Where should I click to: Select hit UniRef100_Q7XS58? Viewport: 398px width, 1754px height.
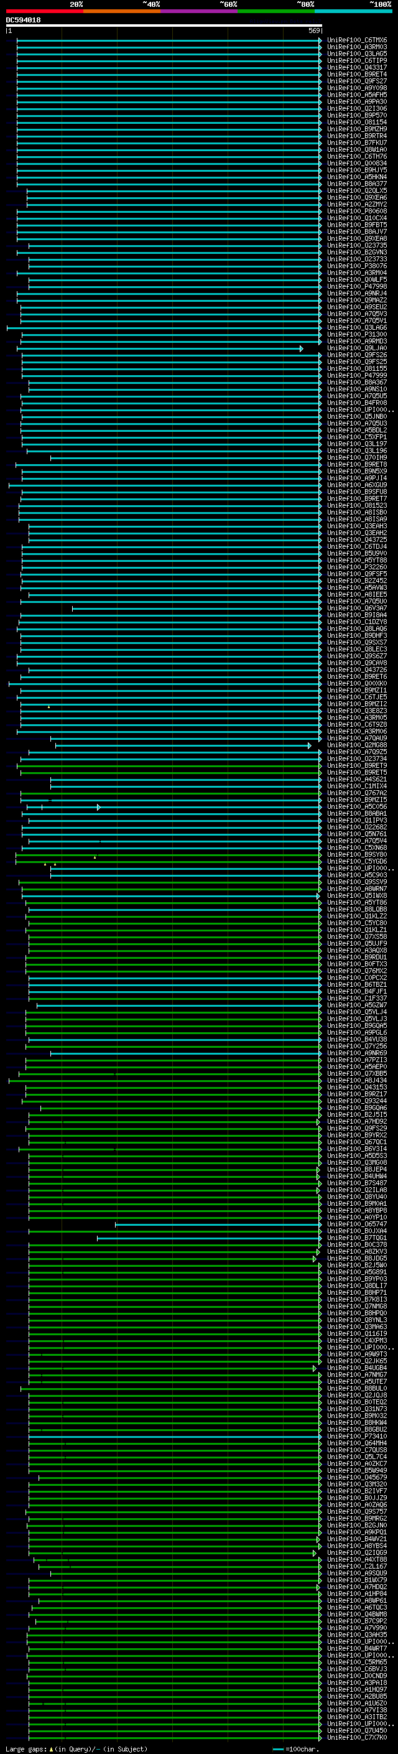tap(357, 937)
